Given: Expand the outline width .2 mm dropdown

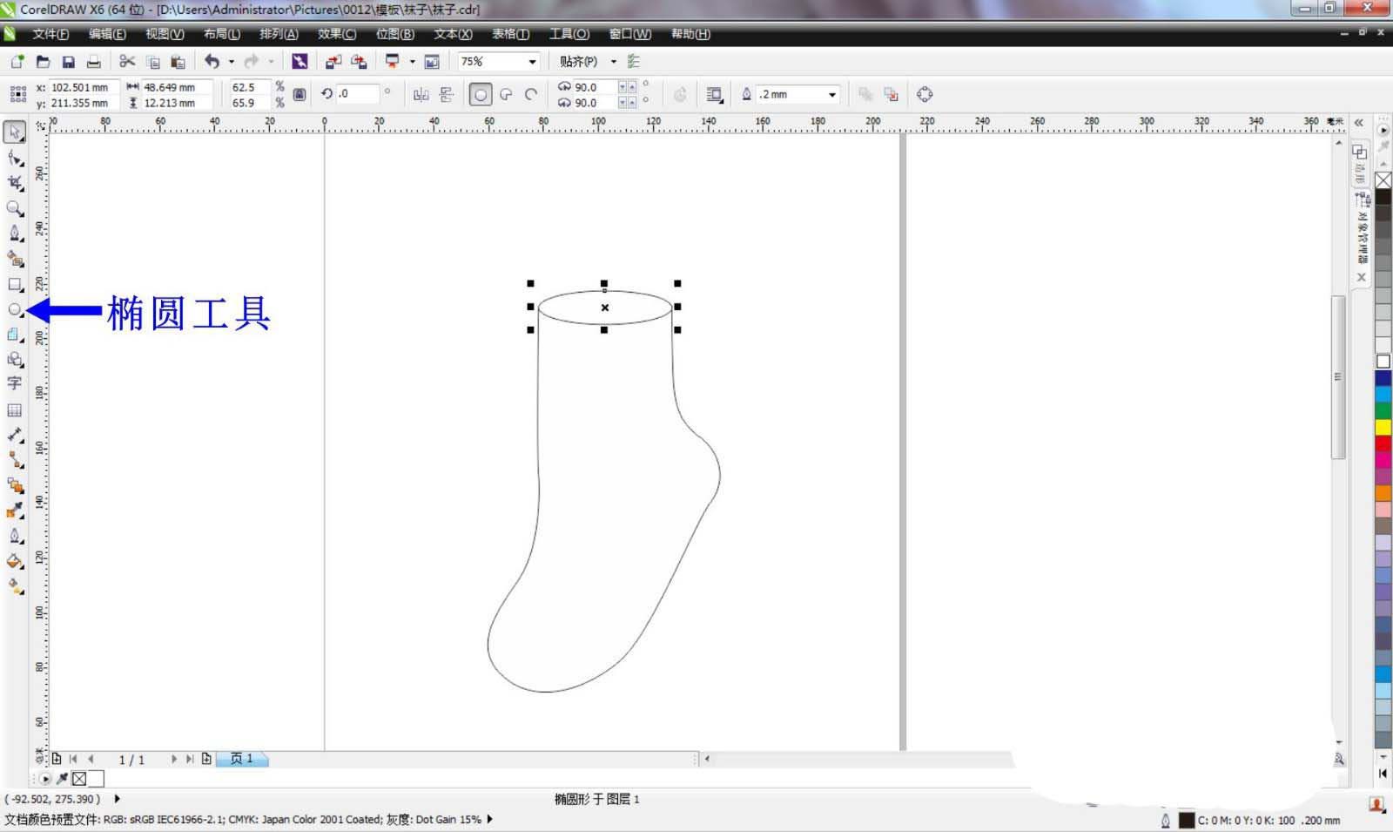Looking at the screenshot, I should (832, 94).
